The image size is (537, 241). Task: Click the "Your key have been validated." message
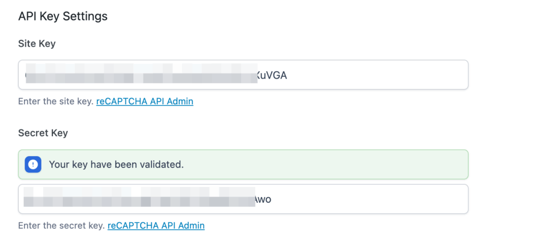click(x=116, y=165)
